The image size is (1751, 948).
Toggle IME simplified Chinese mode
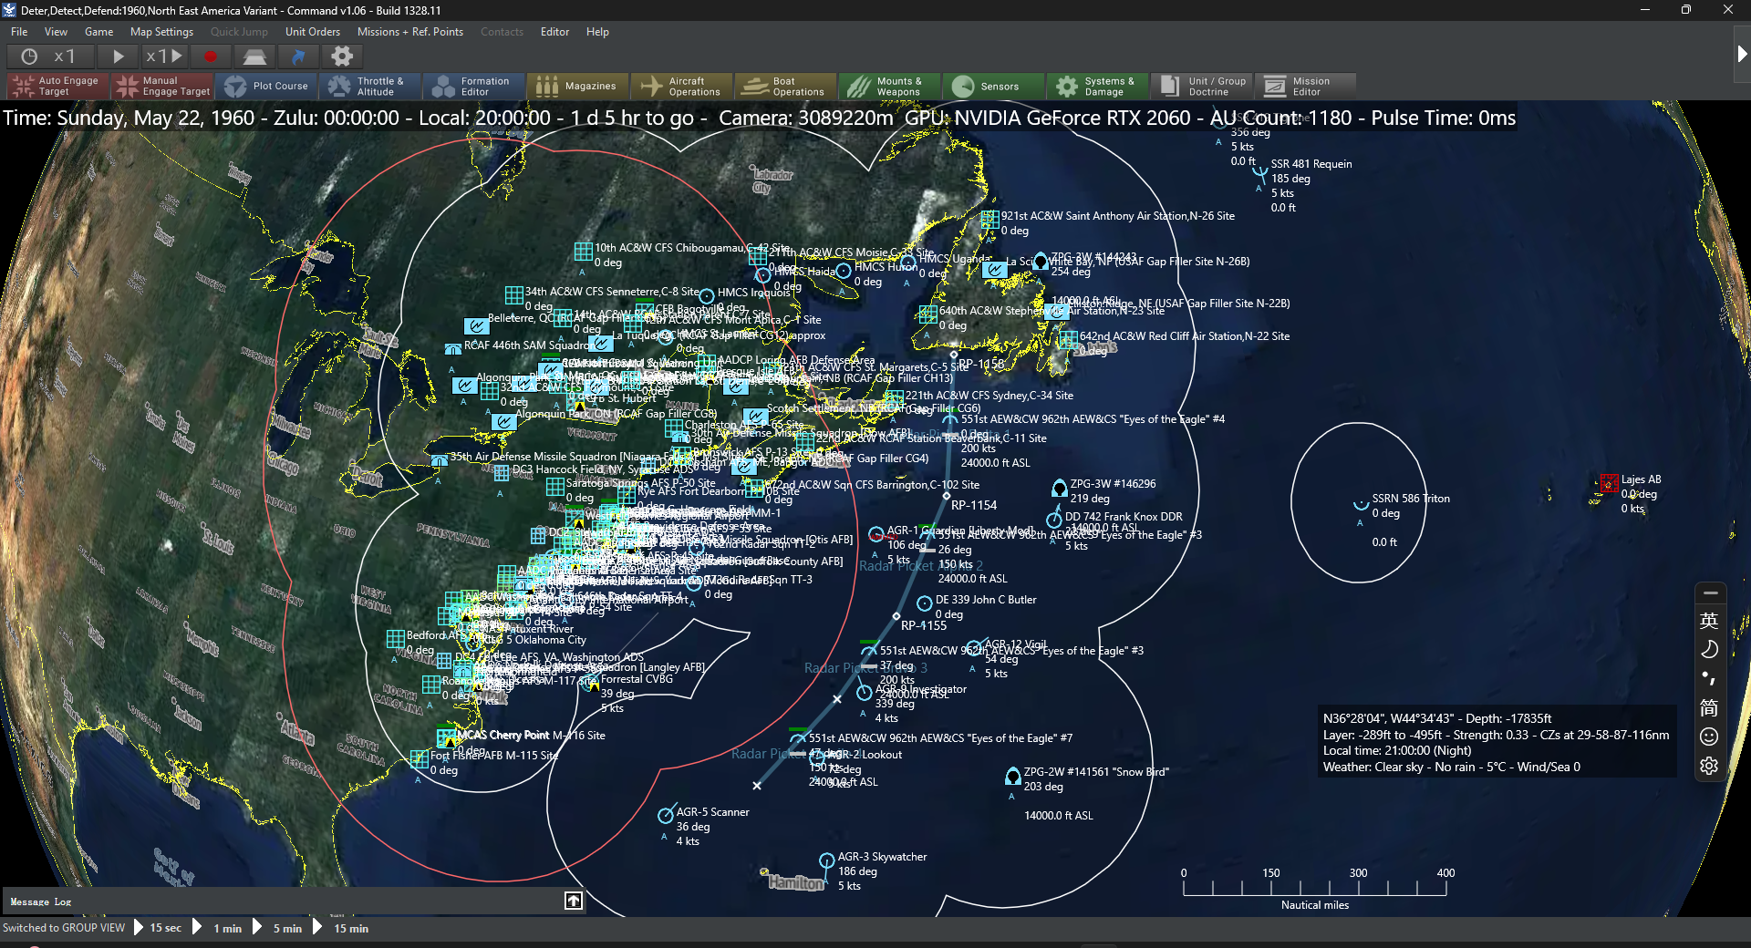click(1709, 707)
